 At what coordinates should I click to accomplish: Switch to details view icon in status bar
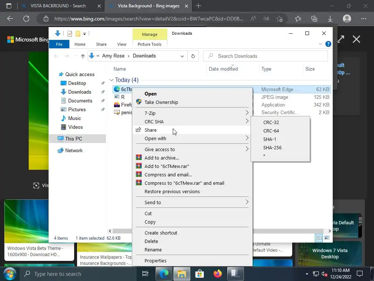(x=319, y=238)
